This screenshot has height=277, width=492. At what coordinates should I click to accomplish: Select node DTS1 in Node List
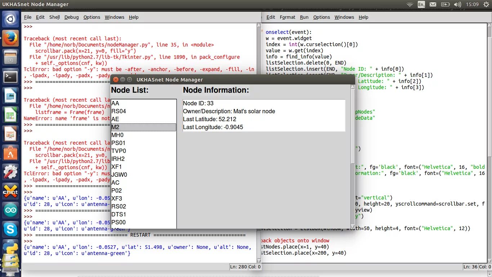[x=144, y=214]
